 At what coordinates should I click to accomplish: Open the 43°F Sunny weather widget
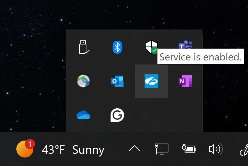(x=73, y=149)
